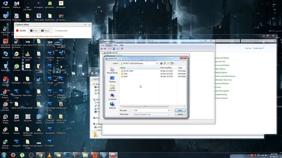282x158 pixels.
Task: Open VLC from the taskbar
Action: pos(49,155)
